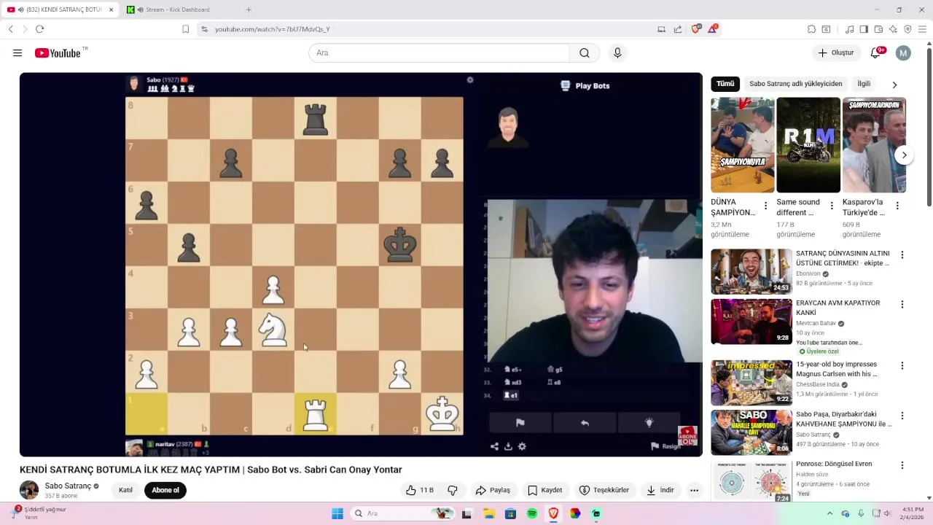Open the Same sound different Shorts thumbnail
The image size is (933, 525).
(808, 145)
